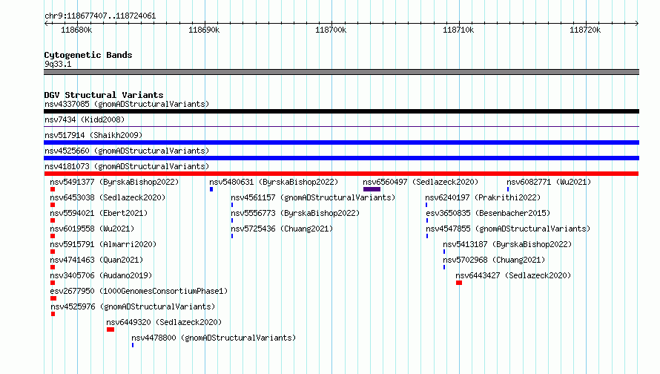Click nsv5725436 (Chuang2021) label
This screenshot has width=660, height=374.
click(x=282, y=229)
